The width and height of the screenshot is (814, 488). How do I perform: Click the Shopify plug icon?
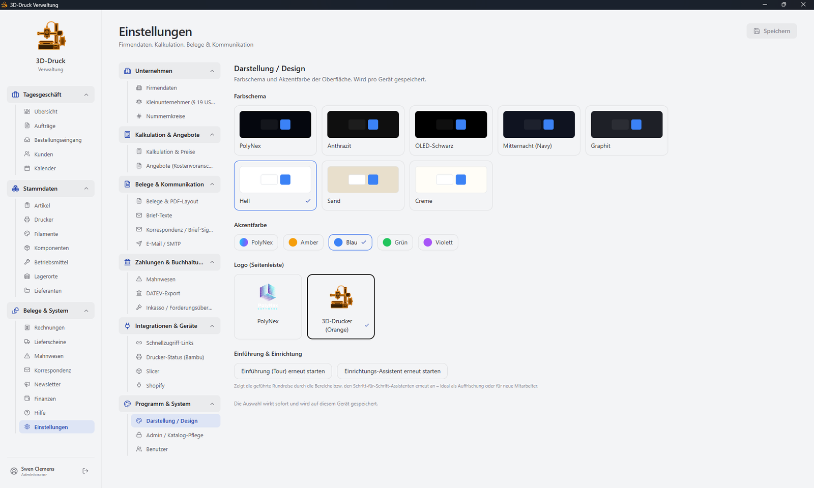click(x=139, y=385)
